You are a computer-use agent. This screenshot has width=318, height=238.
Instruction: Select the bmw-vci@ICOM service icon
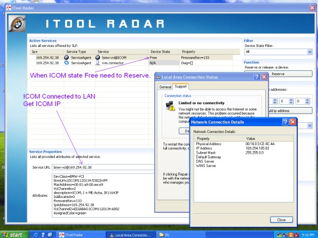click(x=98, y=58)
